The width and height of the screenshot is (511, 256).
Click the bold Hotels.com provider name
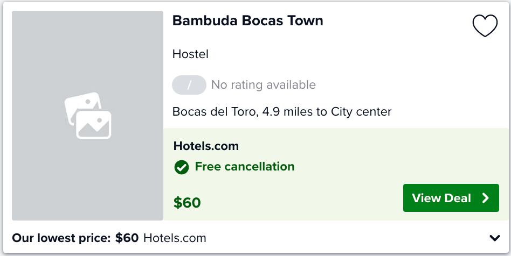point(206,146)
